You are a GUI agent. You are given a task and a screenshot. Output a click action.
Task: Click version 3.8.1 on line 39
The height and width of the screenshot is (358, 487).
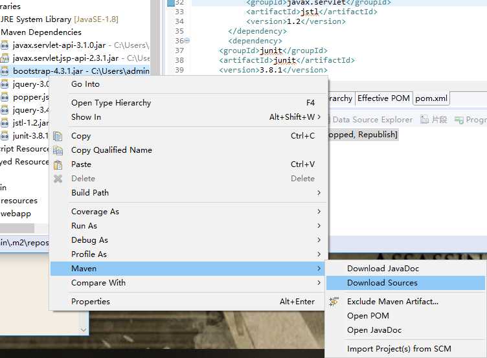271,70
